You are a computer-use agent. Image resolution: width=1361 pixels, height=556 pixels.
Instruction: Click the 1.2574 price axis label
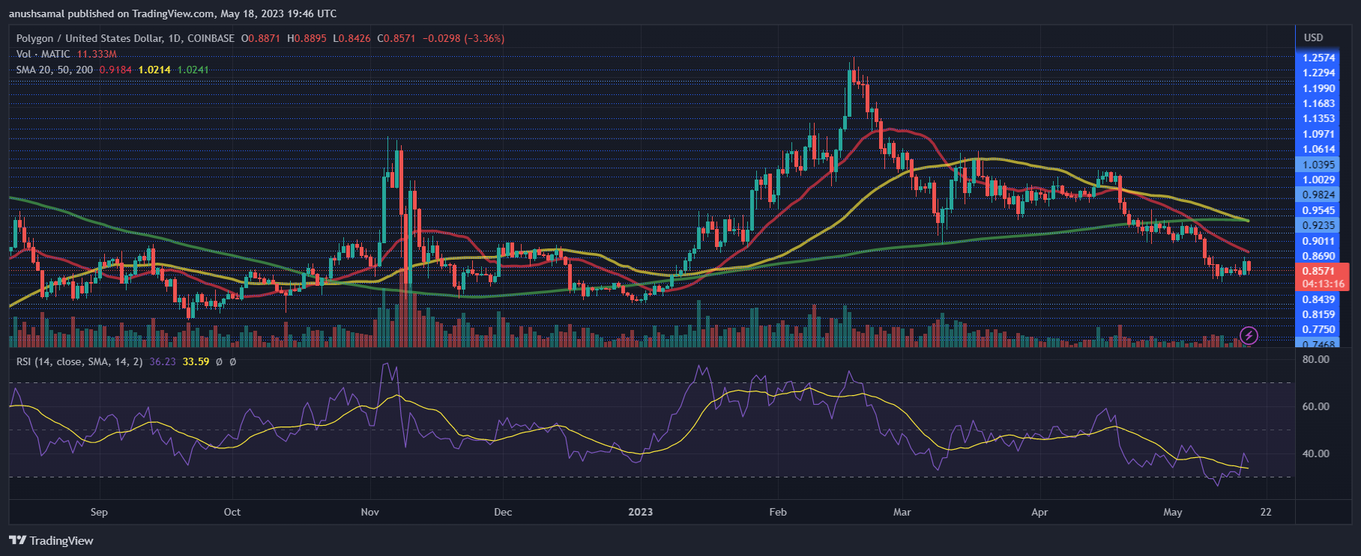1318,58
